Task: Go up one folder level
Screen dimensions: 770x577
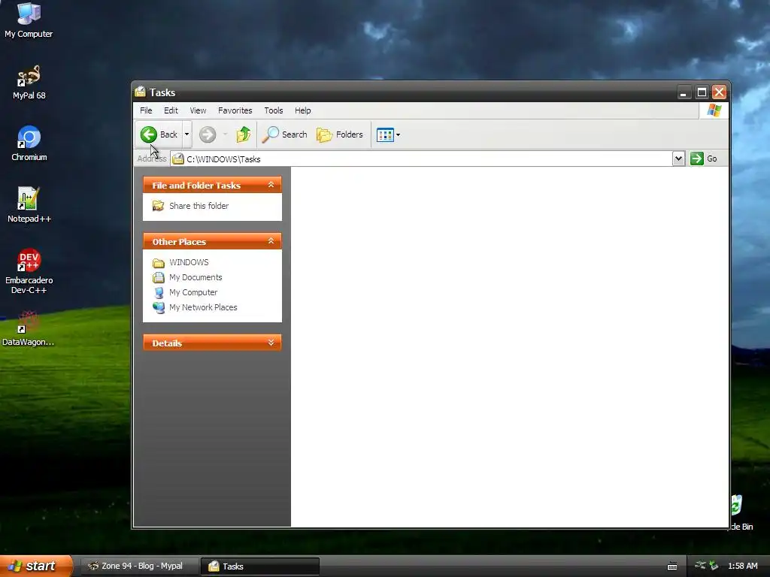Action: click(x=243, y=134)
